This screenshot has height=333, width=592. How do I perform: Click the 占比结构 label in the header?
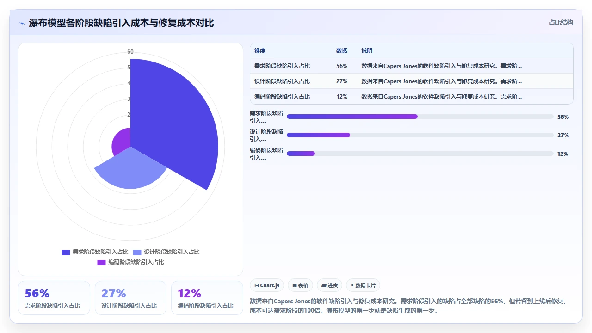[561, 22]
